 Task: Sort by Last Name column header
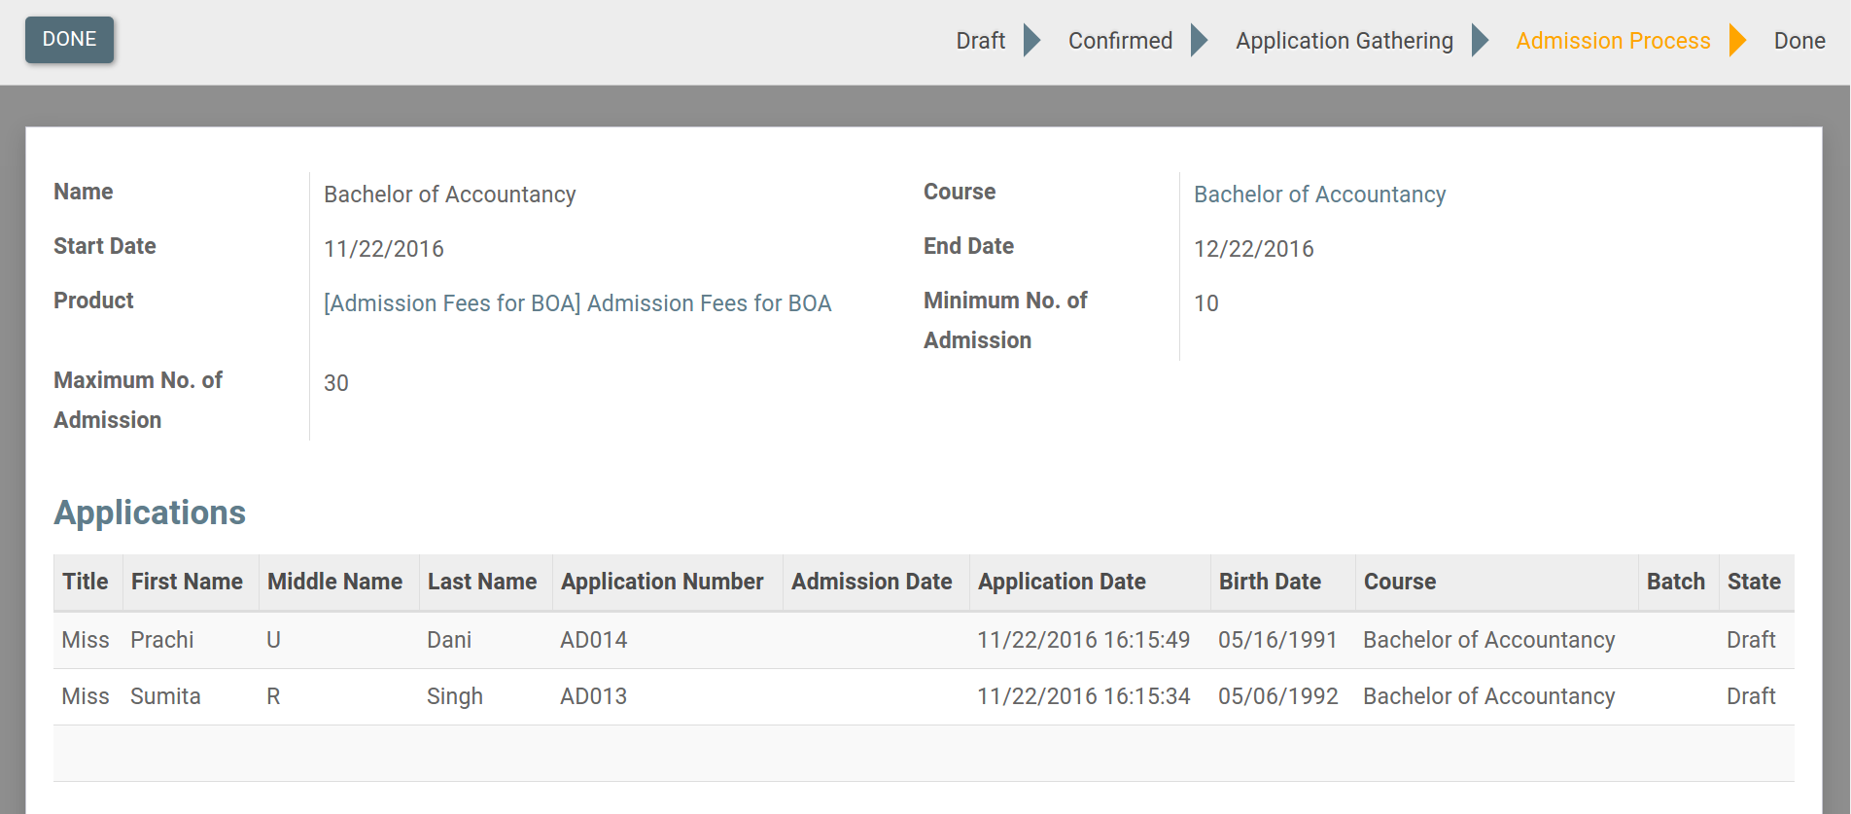[482, 582]
